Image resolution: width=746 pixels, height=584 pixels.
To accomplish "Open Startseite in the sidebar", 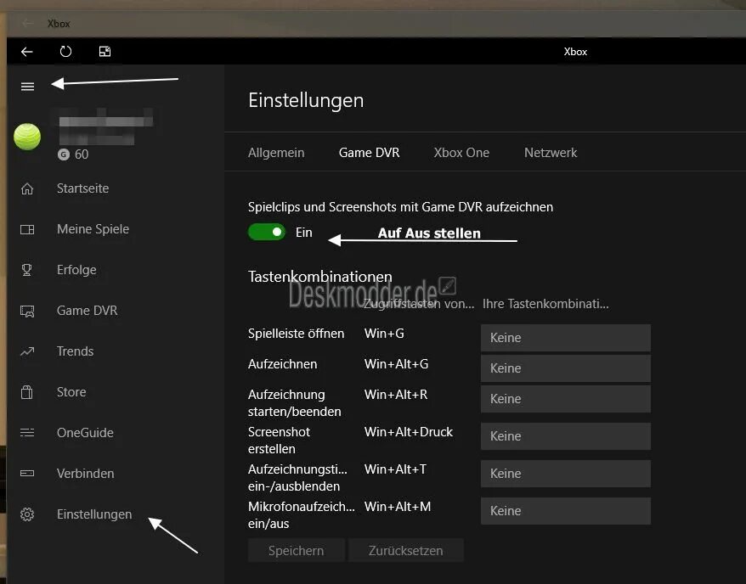I will (x=82, y=188).
